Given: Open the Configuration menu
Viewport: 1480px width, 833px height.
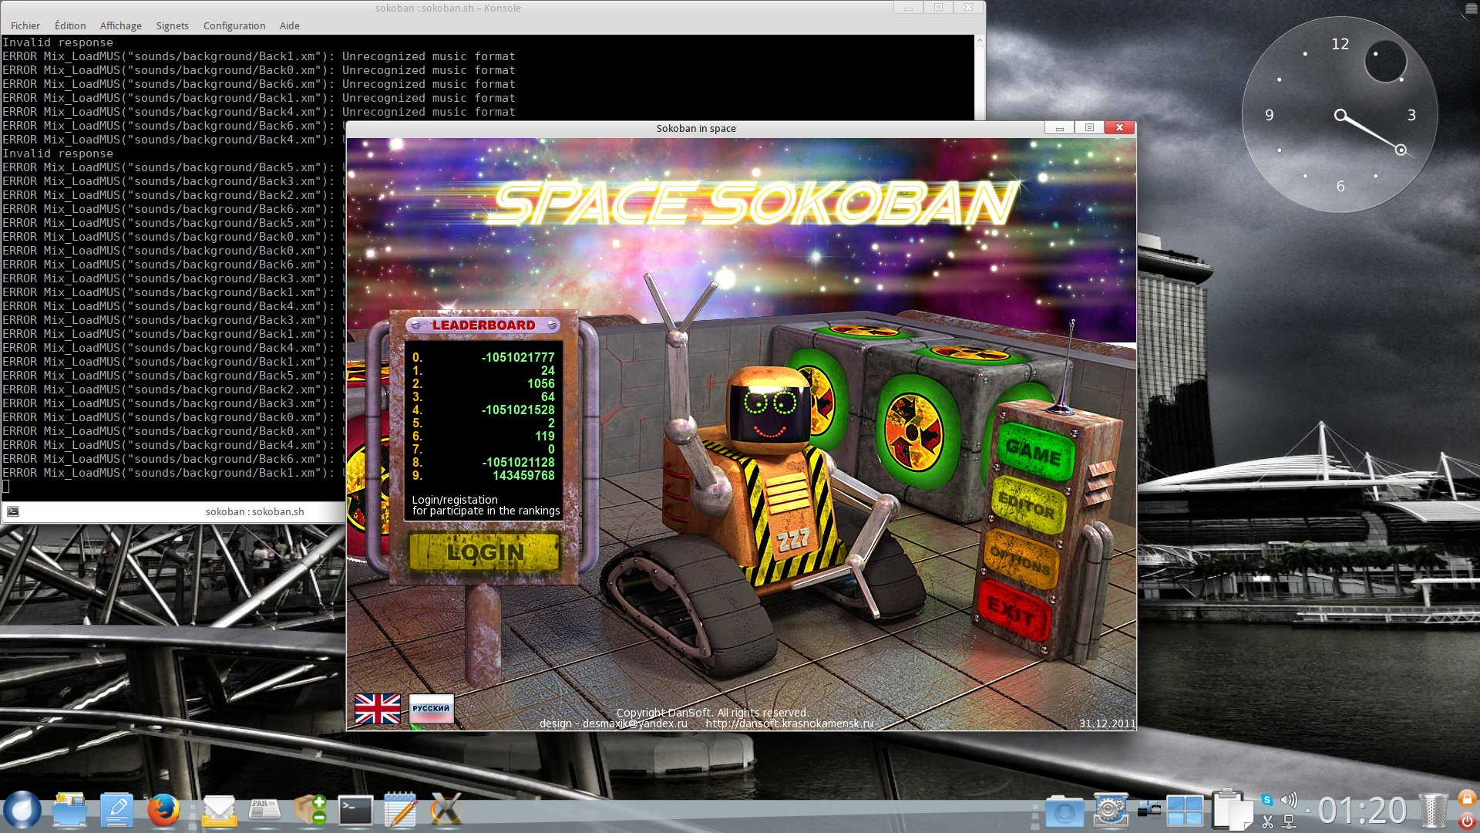Looking at the screenshot, I should point(234,25).
